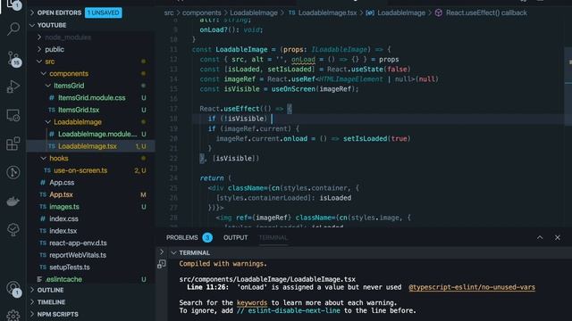Collapse the YOUTUBE project root
The height and width of the screenshot is (321, 572).
[32, 25]
